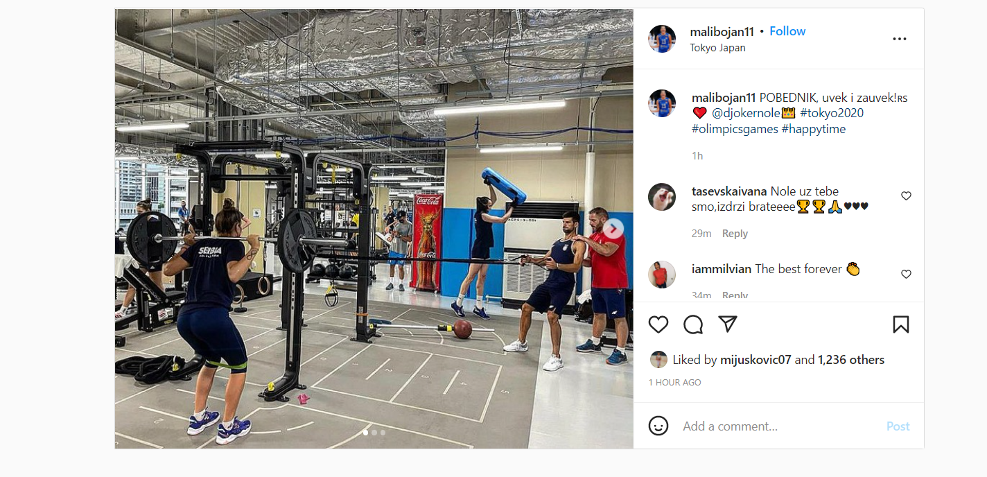Save post with bookmark icon

pyautogui.click(x=900, y=324)
